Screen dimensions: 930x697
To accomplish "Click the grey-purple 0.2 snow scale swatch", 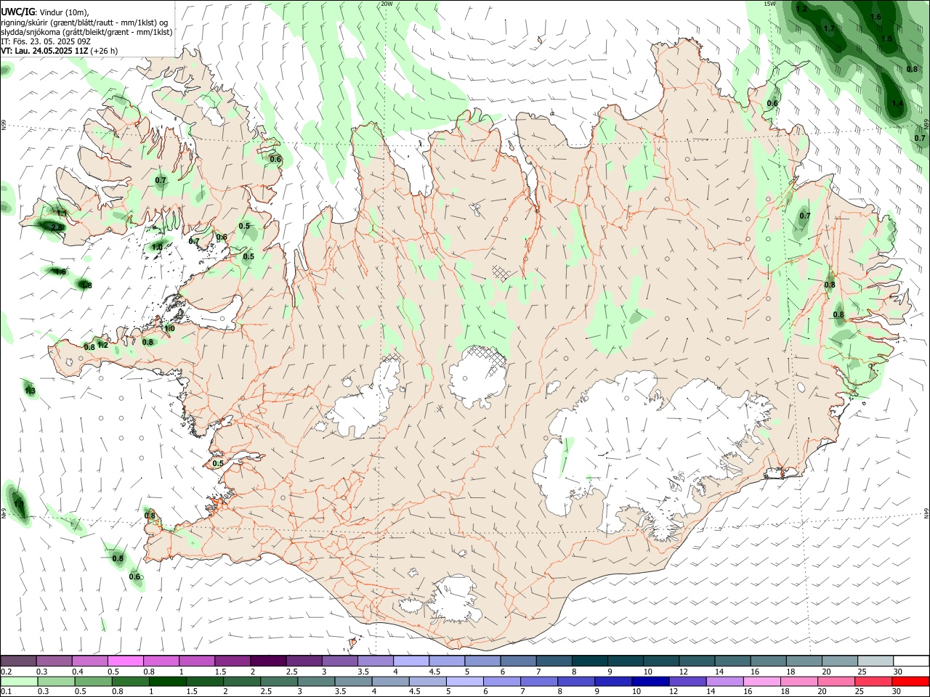I will click(x=18, y=661).
